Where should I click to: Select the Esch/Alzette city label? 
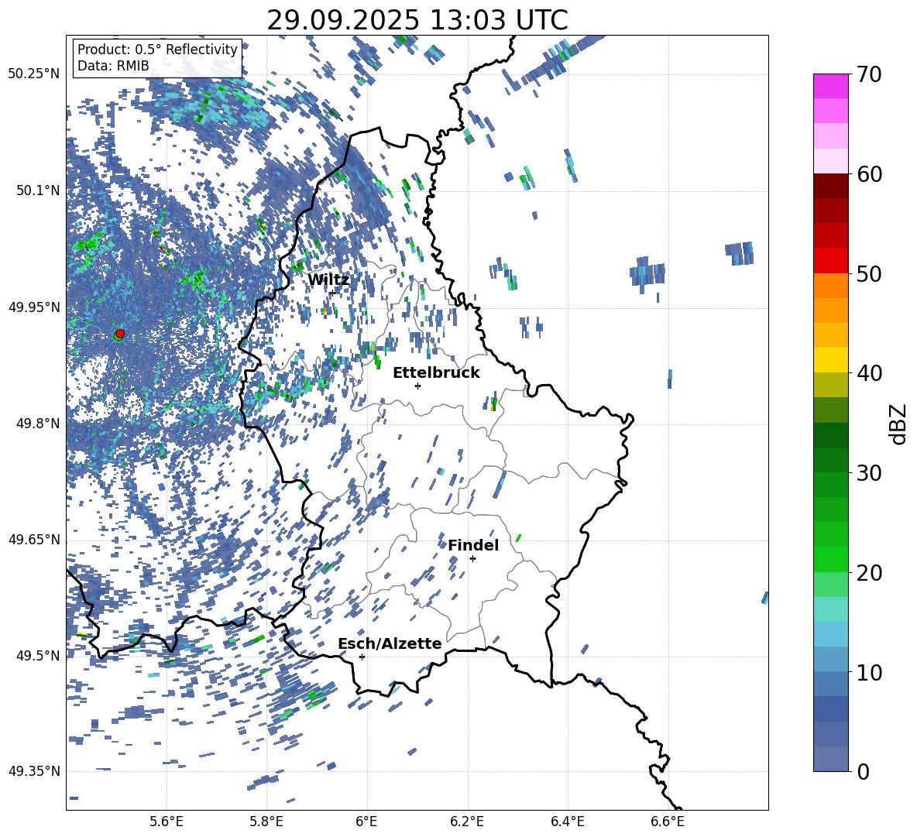390,643
